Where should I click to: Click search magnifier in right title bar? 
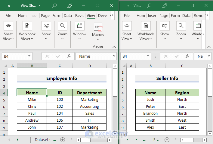tap(149, 6)
